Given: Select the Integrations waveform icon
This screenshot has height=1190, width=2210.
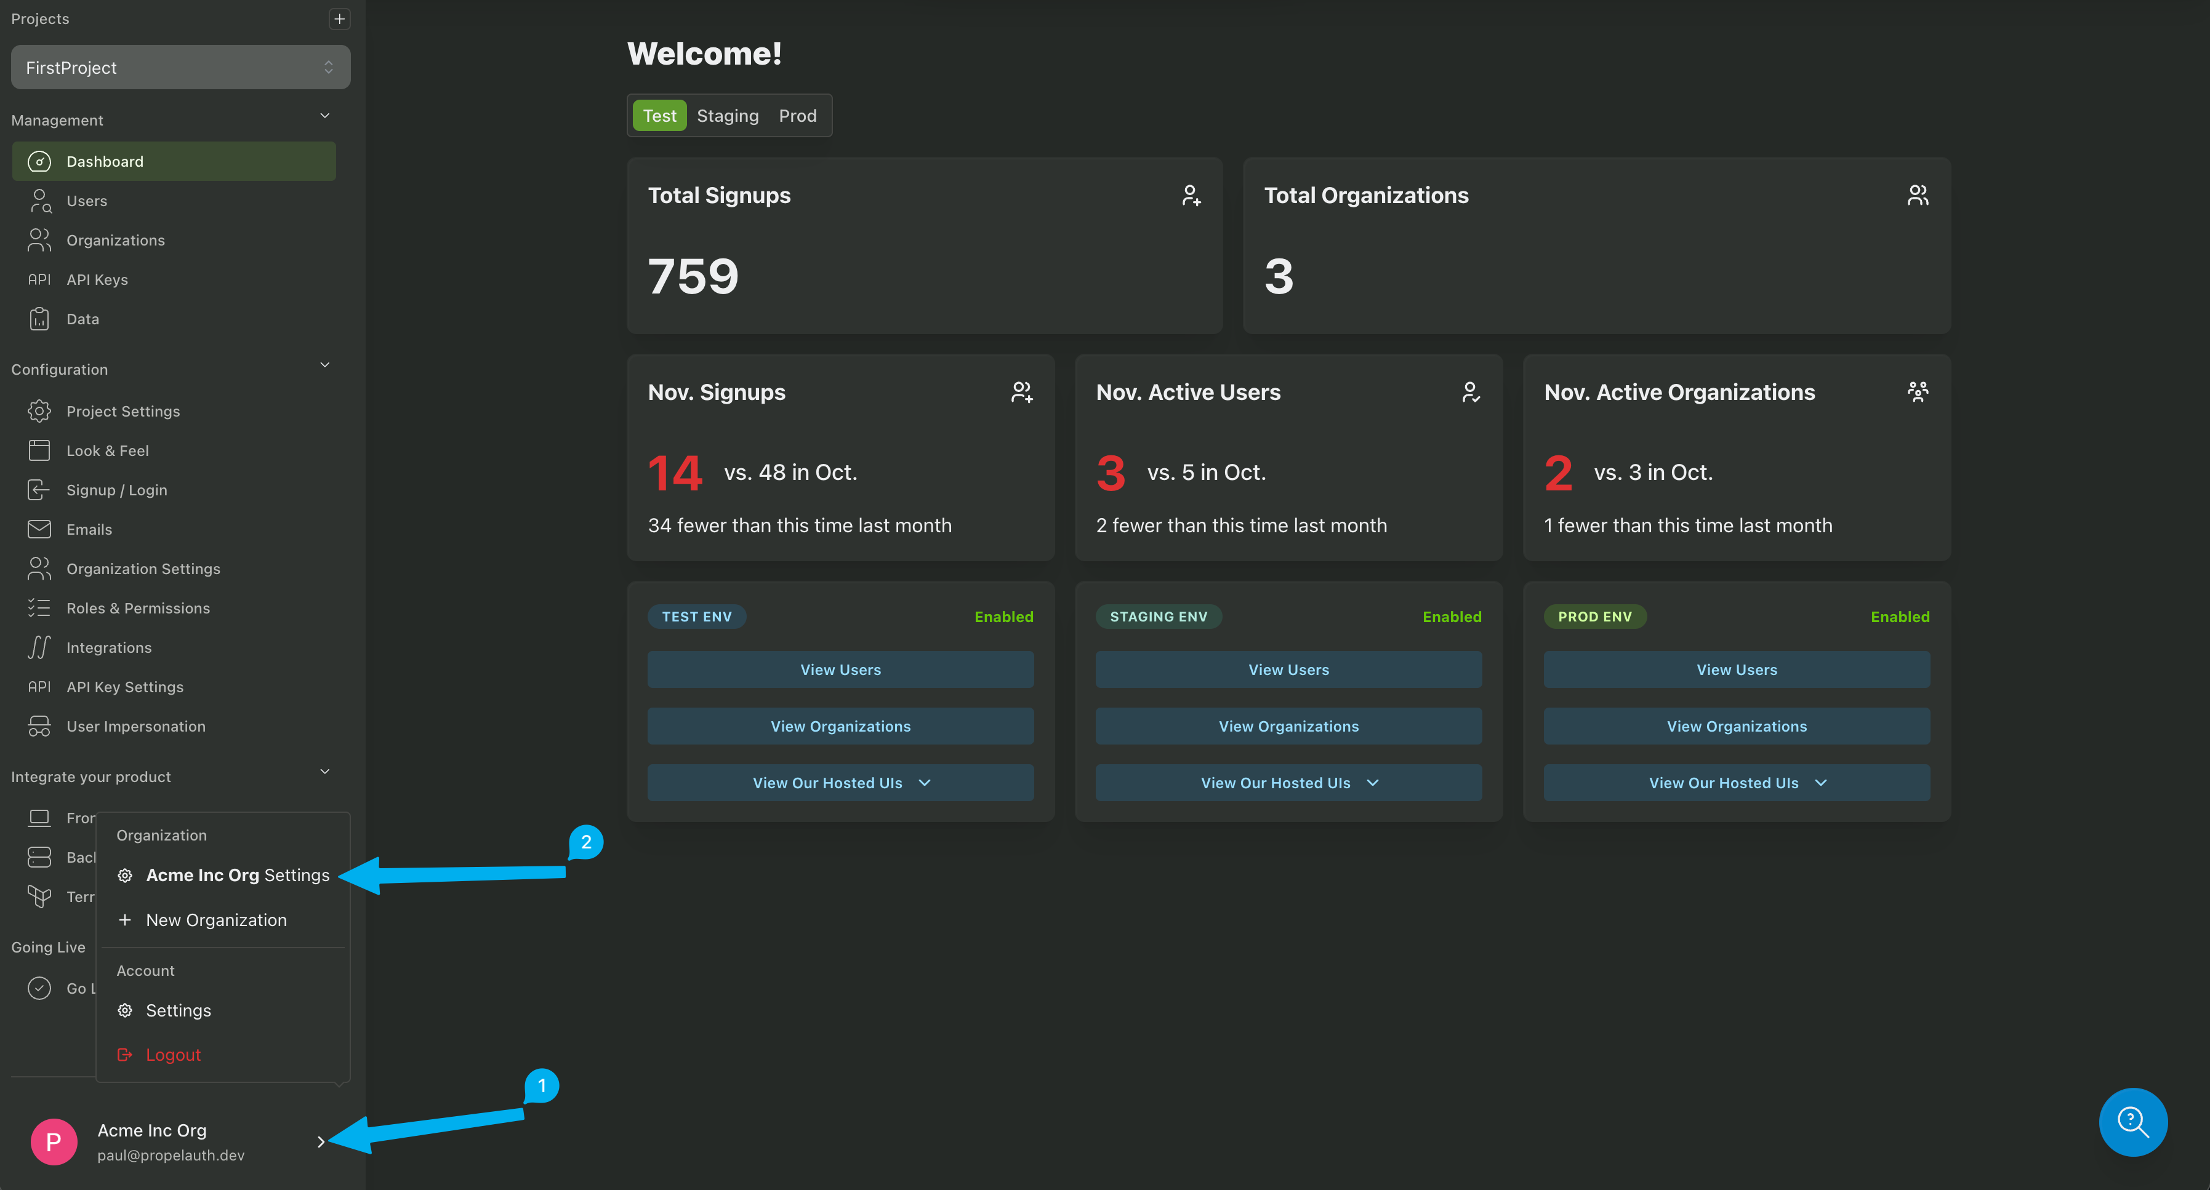Looking at the screenshot, I should click(x=39, y=647).
